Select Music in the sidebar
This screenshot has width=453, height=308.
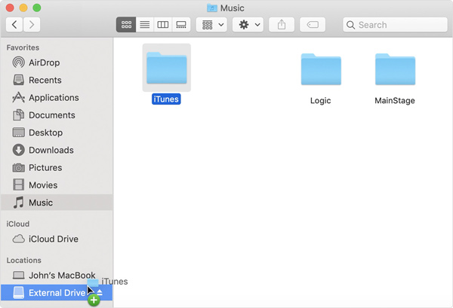tap(57, 203)
